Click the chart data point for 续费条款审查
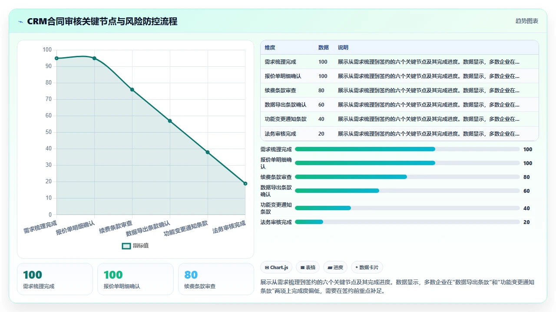556x312 pixels. (x=132, y=90)
